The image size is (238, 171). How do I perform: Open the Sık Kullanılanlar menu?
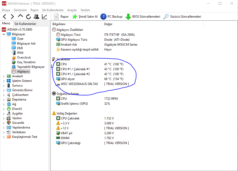(x=53, y=10)
